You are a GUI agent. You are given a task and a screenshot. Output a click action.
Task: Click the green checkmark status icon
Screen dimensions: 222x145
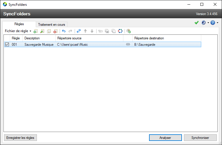(197, 23)
